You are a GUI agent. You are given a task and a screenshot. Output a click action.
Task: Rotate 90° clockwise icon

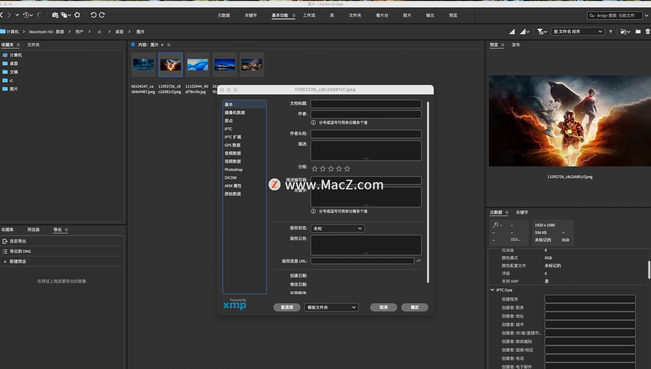pyautogui.click(x=102, y=15)
